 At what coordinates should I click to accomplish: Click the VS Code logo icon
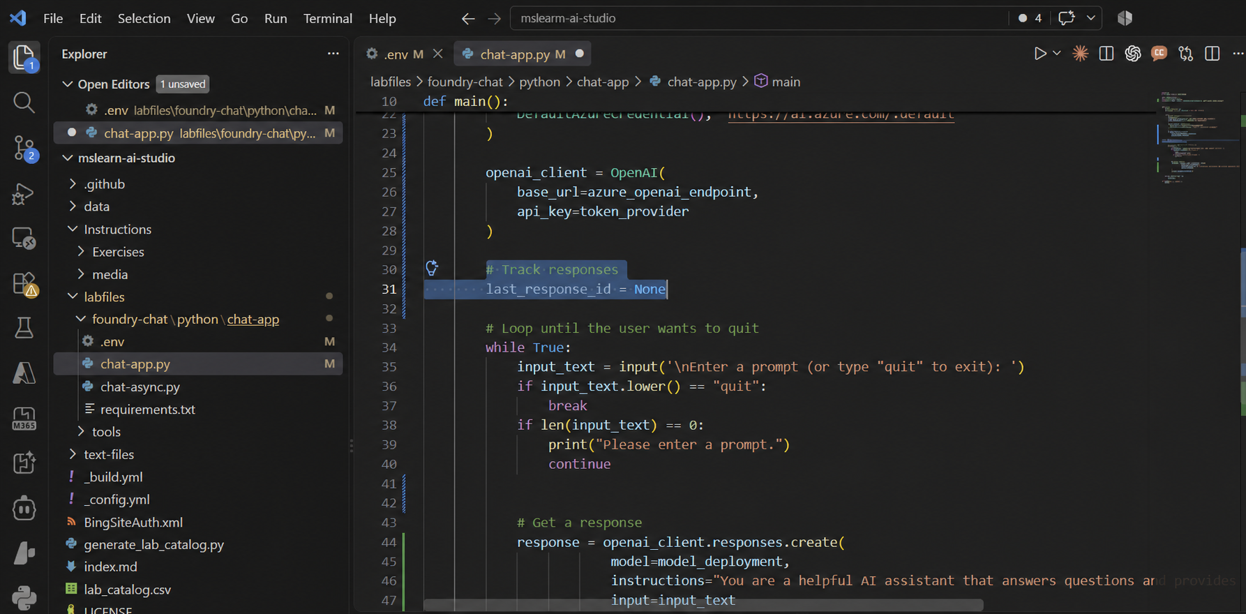point(18,18)
